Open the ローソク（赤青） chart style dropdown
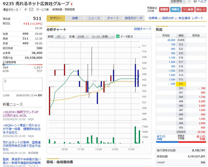Screen dimensions: 208x167 tap(102, 36)
